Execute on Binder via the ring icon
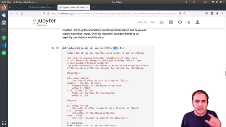This screenshot has height=127, width=226. 189,22
